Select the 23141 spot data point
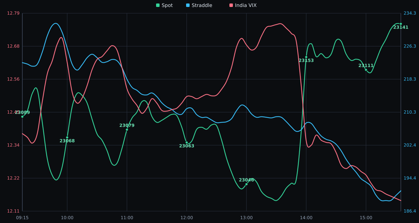Screen dimensions: 419x223 click(x=400, y=24)
